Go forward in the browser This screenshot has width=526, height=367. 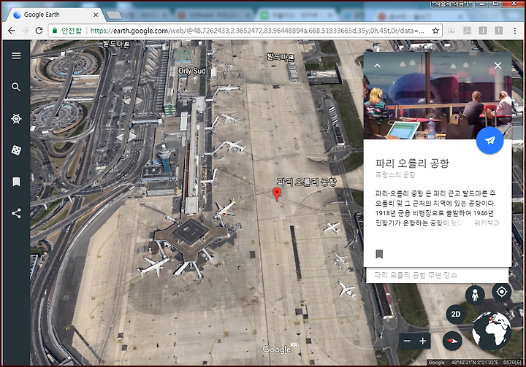coord(25,31)
